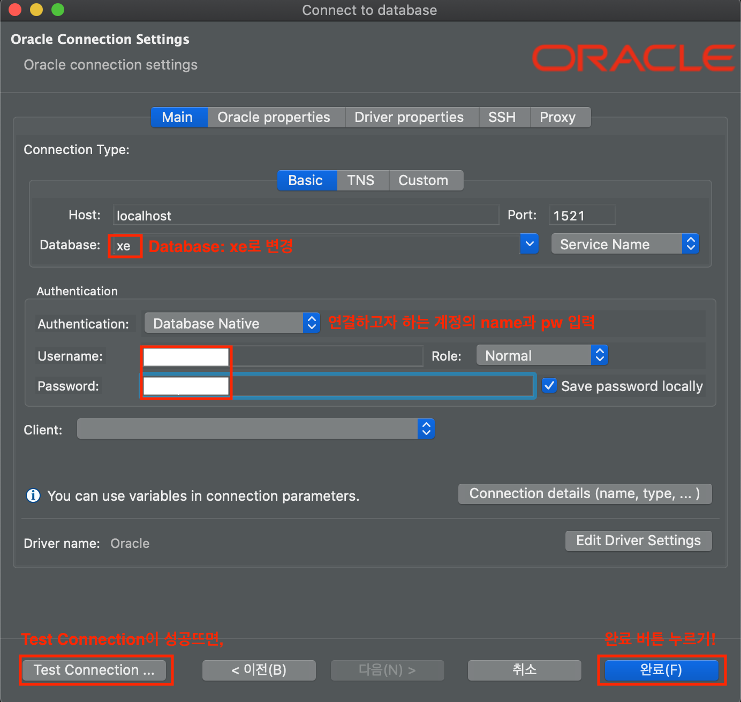Open the Service Name selector
The image size is (741, 702).
[x=625, y=244]
